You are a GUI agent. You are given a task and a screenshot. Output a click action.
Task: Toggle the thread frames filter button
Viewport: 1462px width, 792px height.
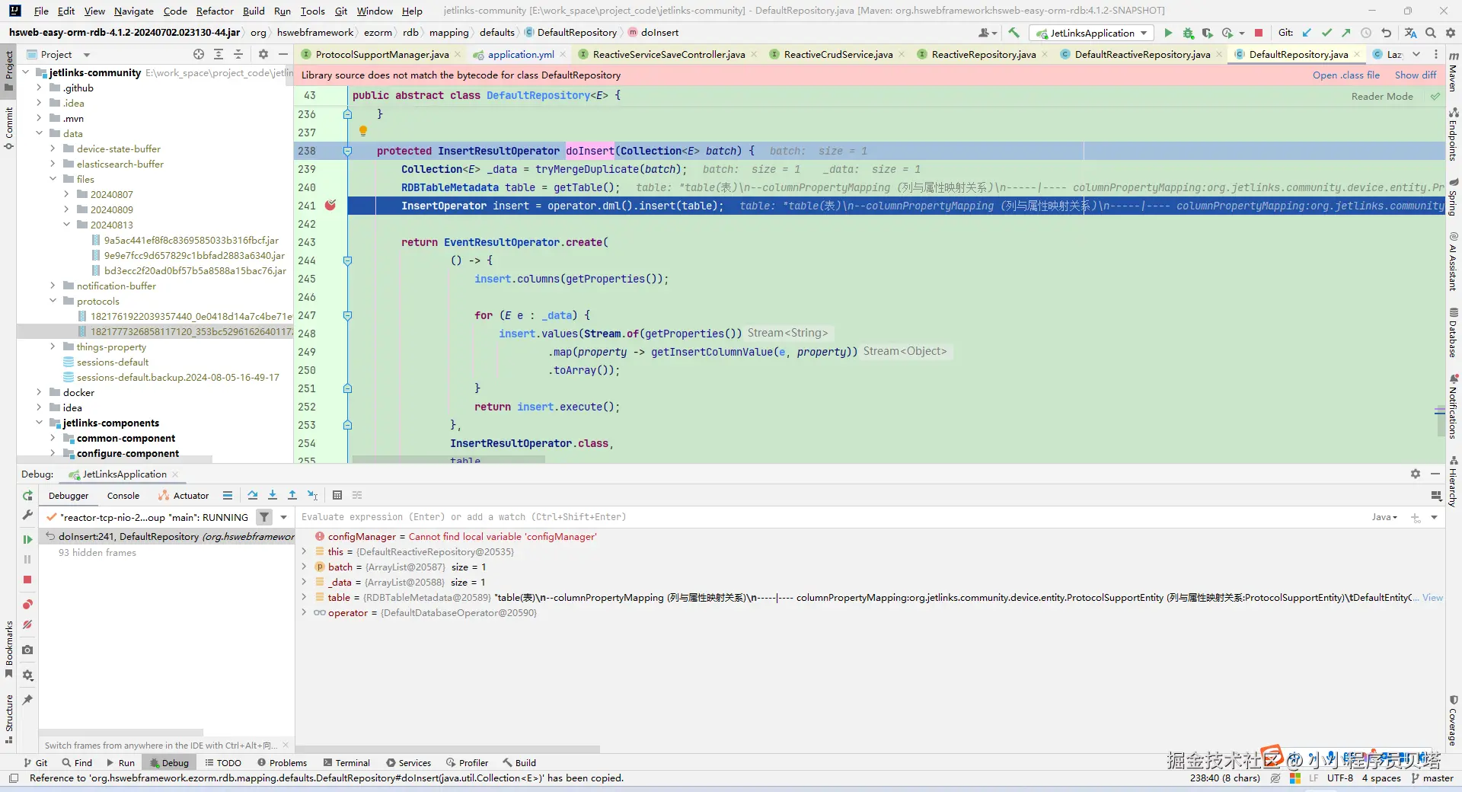coord(264,517)
